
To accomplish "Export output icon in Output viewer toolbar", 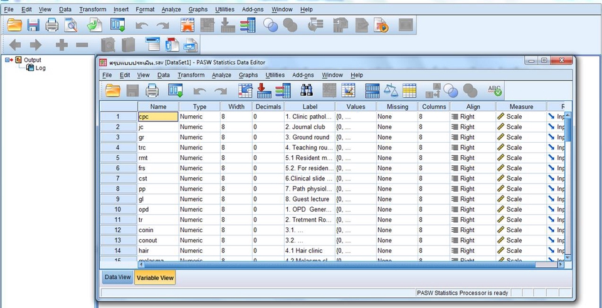I will point(95,25).
